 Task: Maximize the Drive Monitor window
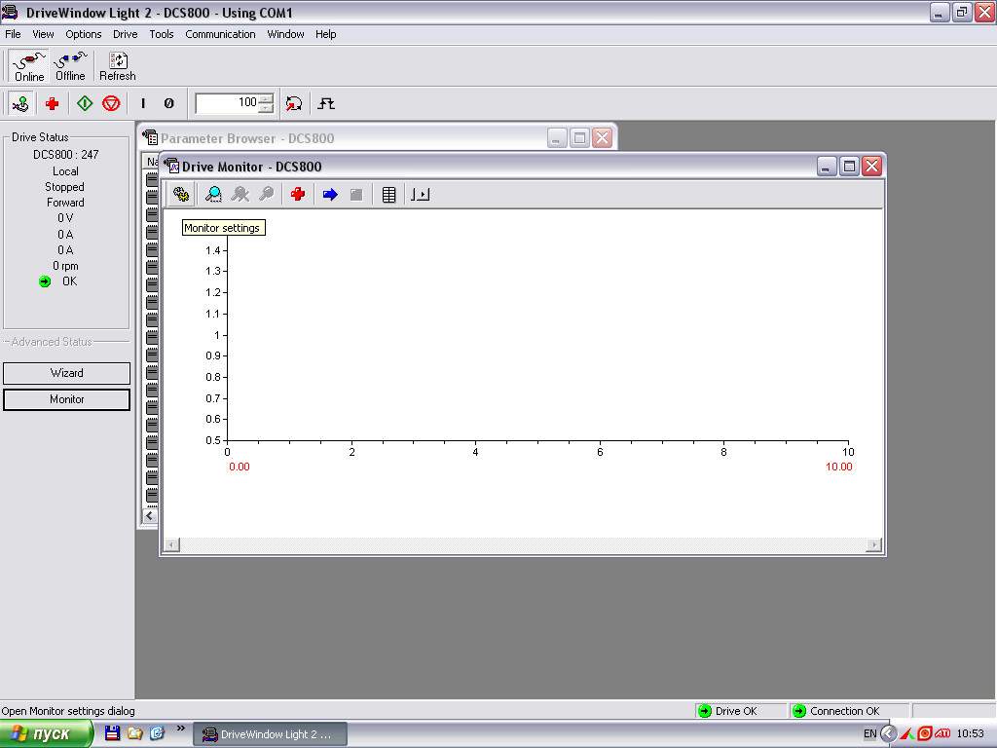pyautogui.click(x=849, y=167)
